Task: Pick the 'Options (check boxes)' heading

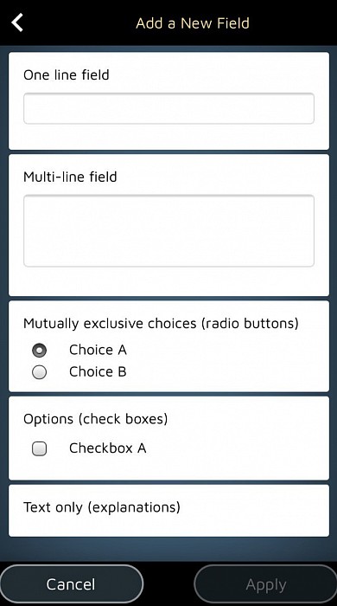Action: (96, 419)
